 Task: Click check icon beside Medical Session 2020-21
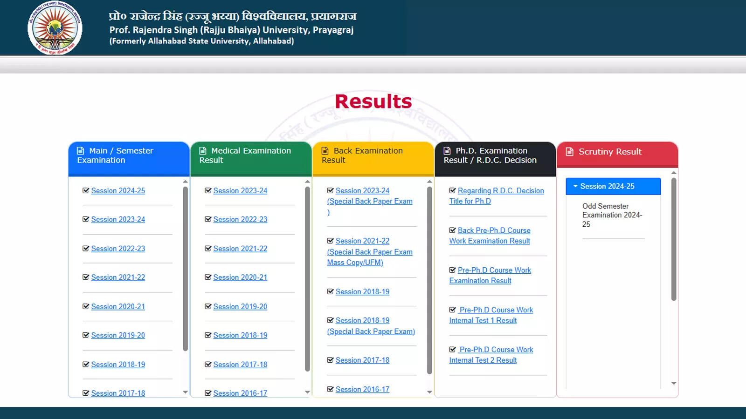coord(208,277)
